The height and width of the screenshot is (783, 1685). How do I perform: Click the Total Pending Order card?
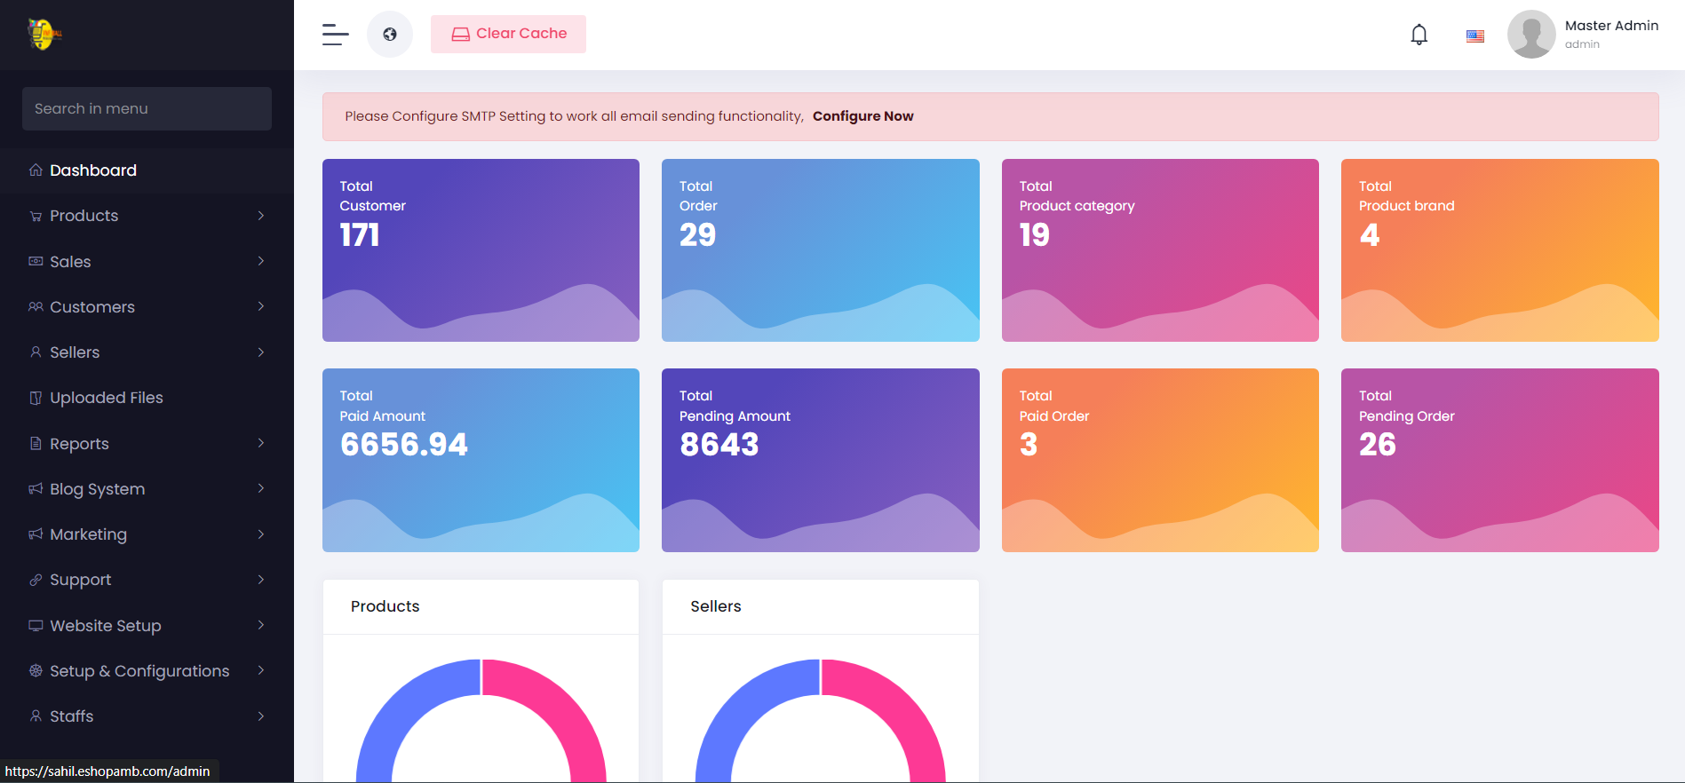tap(1499, 460)
